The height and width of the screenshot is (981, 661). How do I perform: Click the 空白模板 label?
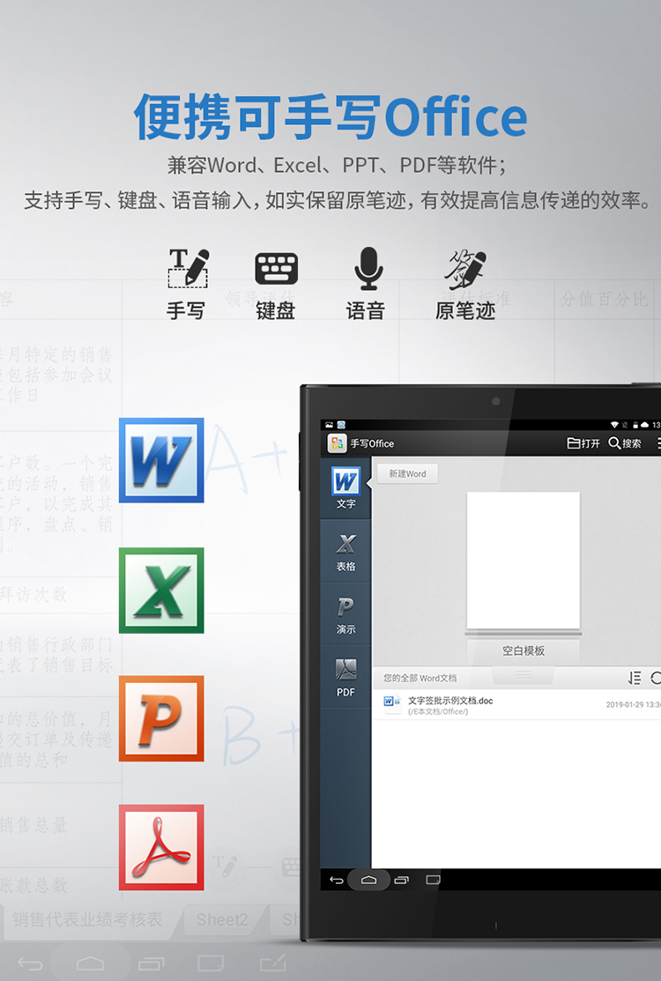(524, 650)
